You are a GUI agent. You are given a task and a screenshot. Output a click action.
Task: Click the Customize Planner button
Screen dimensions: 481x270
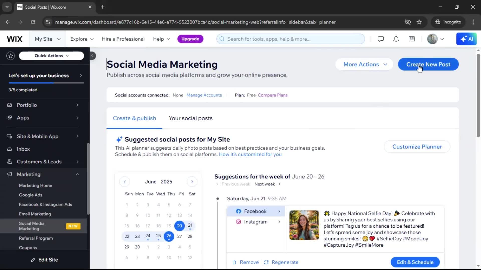click(x=417, y=147)
